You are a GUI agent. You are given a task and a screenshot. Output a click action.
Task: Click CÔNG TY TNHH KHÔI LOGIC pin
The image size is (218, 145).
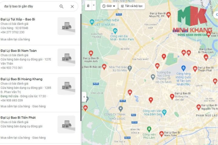pos(121,109)
